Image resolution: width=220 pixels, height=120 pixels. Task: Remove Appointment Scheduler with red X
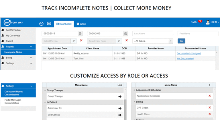coord(210,96)
